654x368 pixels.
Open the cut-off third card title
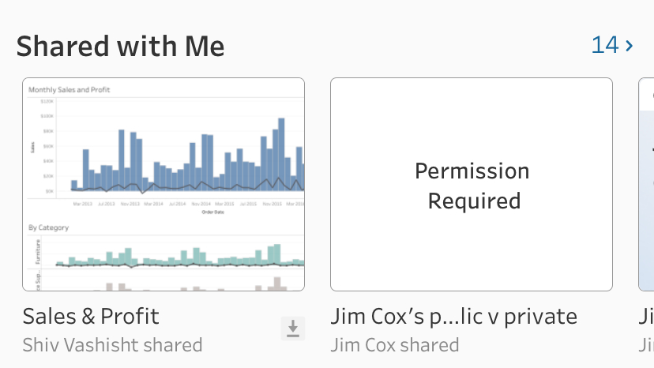pos(646,317)
